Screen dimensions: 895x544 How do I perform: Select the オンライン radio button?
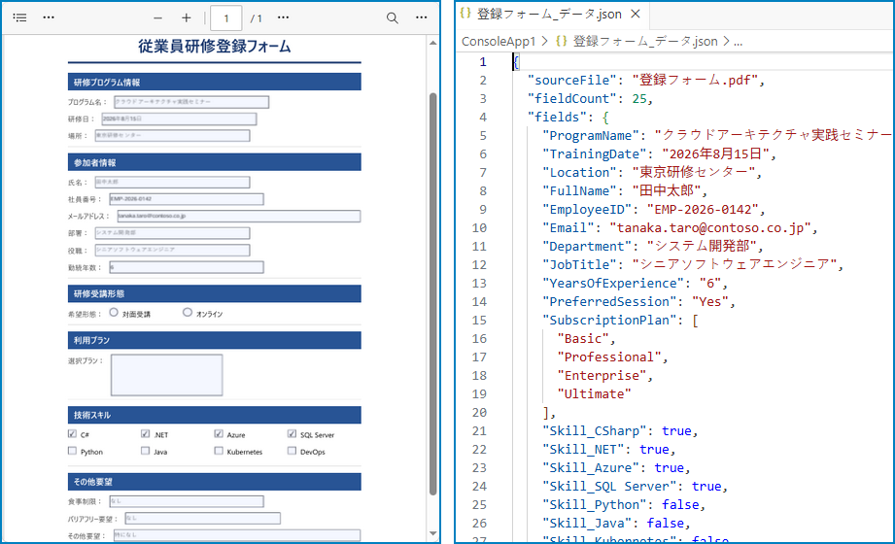[188, 312]
